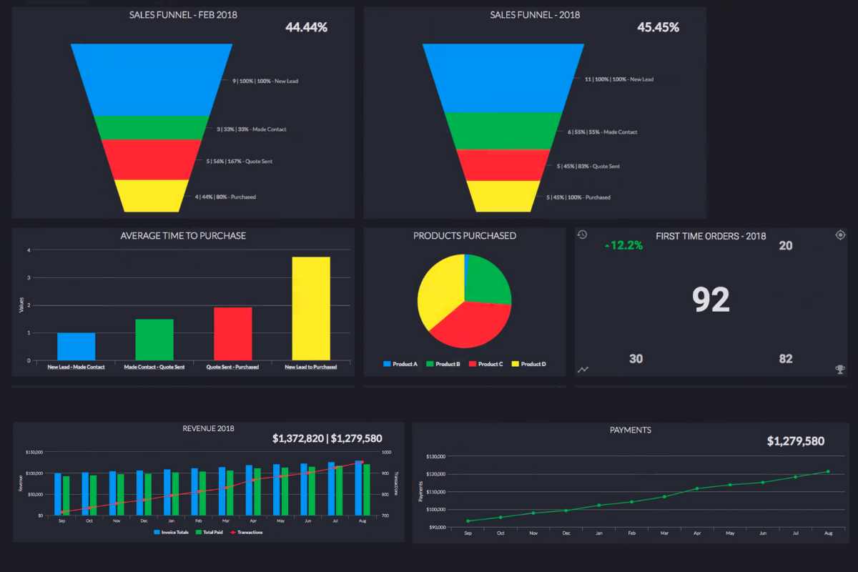Click the '45.45%' conversion value
The image size is (858, 572).
point(658,27)
